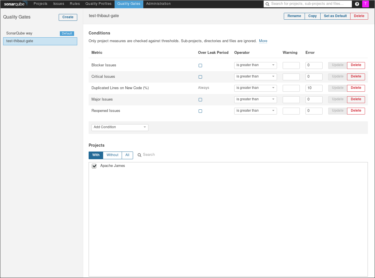Viewport: 375px width, 278px height.
Task: Open Administration in the top navigation
Action: tap(158, 4)
